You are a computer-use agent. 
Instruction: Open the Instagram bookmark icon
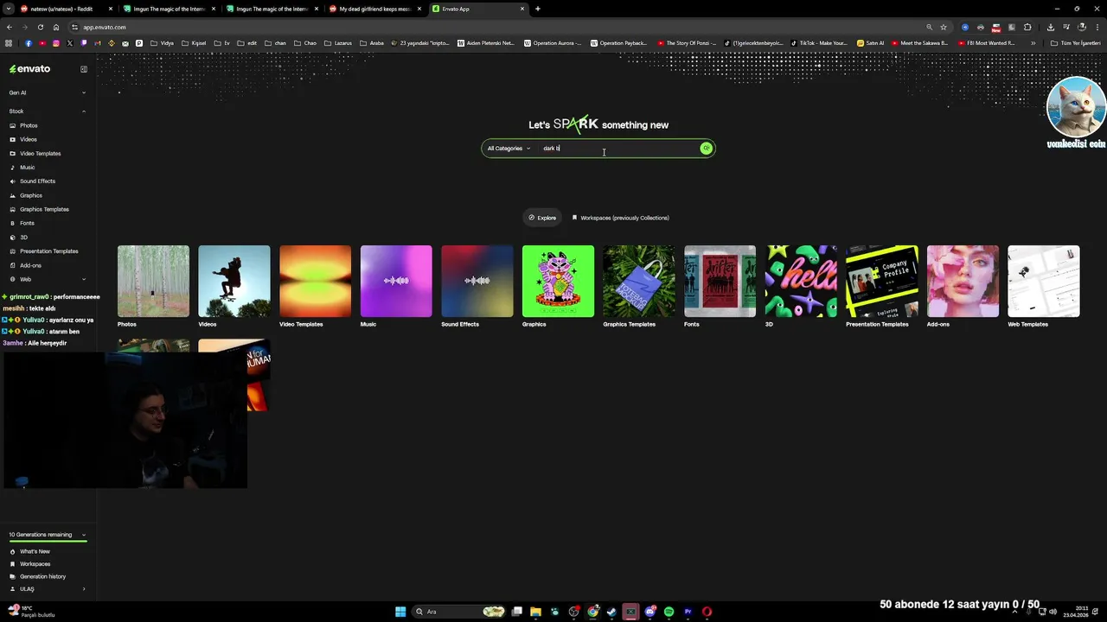[56, 43]
